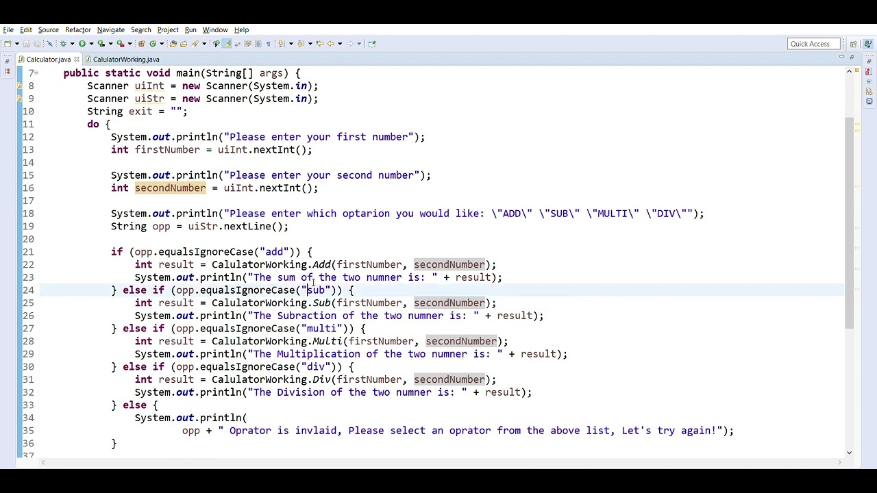Screen dimensions: 877x493
Task: Click the Save toolbar icon
Action: 27,44
